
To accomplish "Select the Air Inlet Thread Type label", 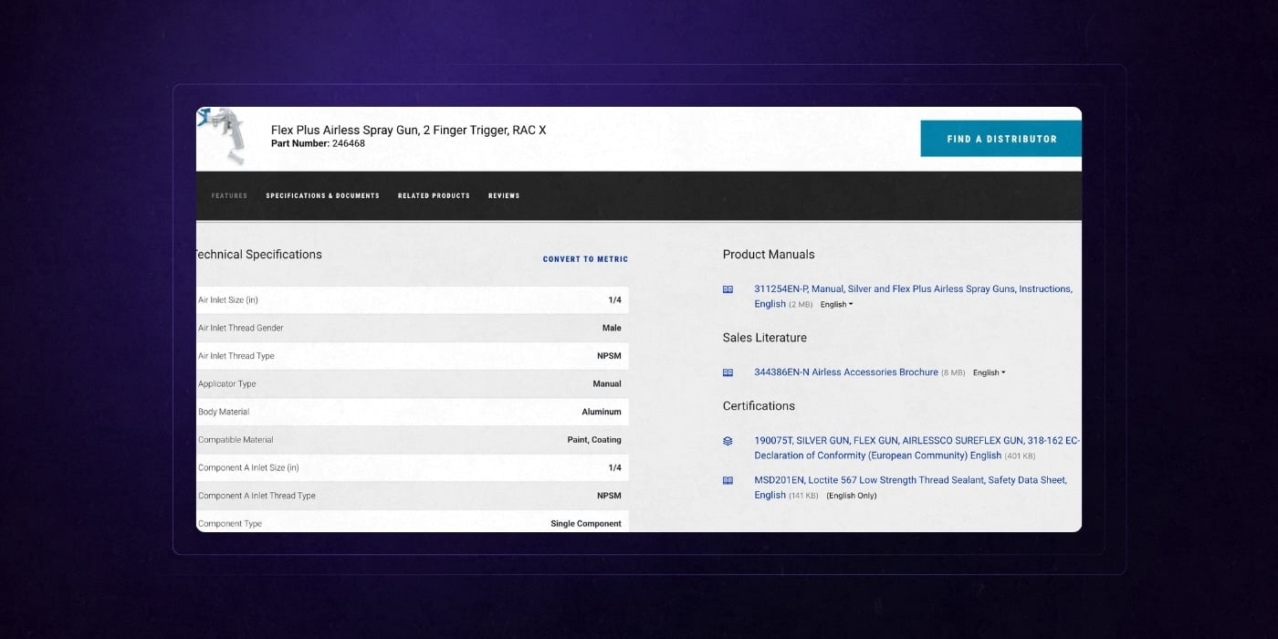I will [236, 356].
